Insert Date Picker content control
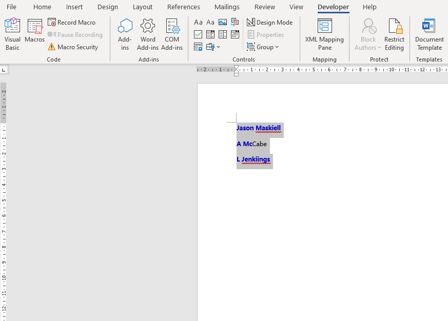This screenshot has height=321, width=448. pos(235,34)
